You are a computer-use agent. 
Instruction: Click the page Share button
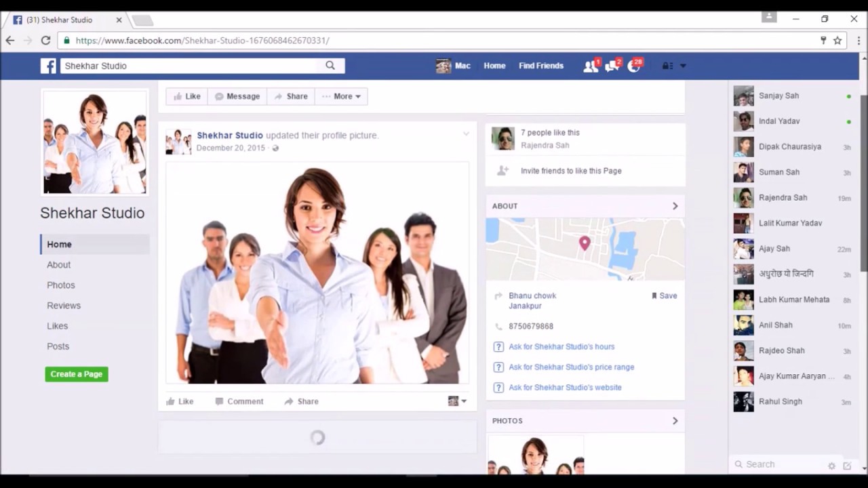(x=290, y=96)
